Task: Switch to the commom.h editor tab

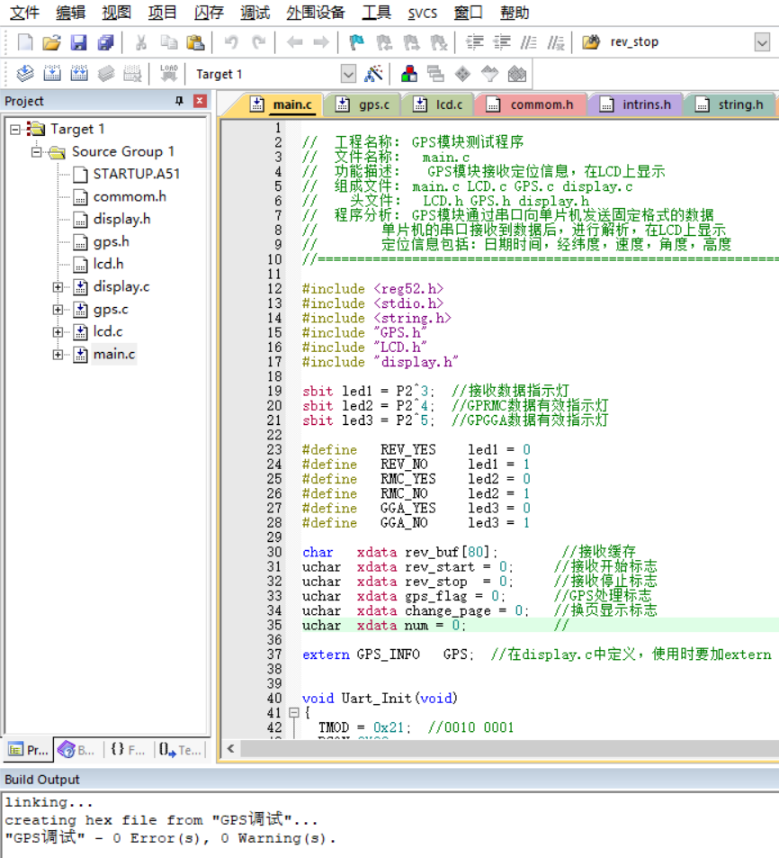Action: point(532,104)
